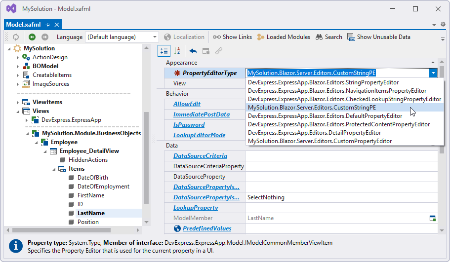Click the ModelMember navigate-to-node icon
The image size is (450, 262).
(x=433, y=218)
